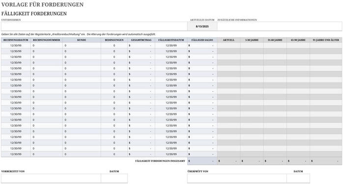Screen dimensions: 343x184
Task: Select the 'FÄLLIGKEIT FORDERUNGEN' subtitle
Action: 34,14
